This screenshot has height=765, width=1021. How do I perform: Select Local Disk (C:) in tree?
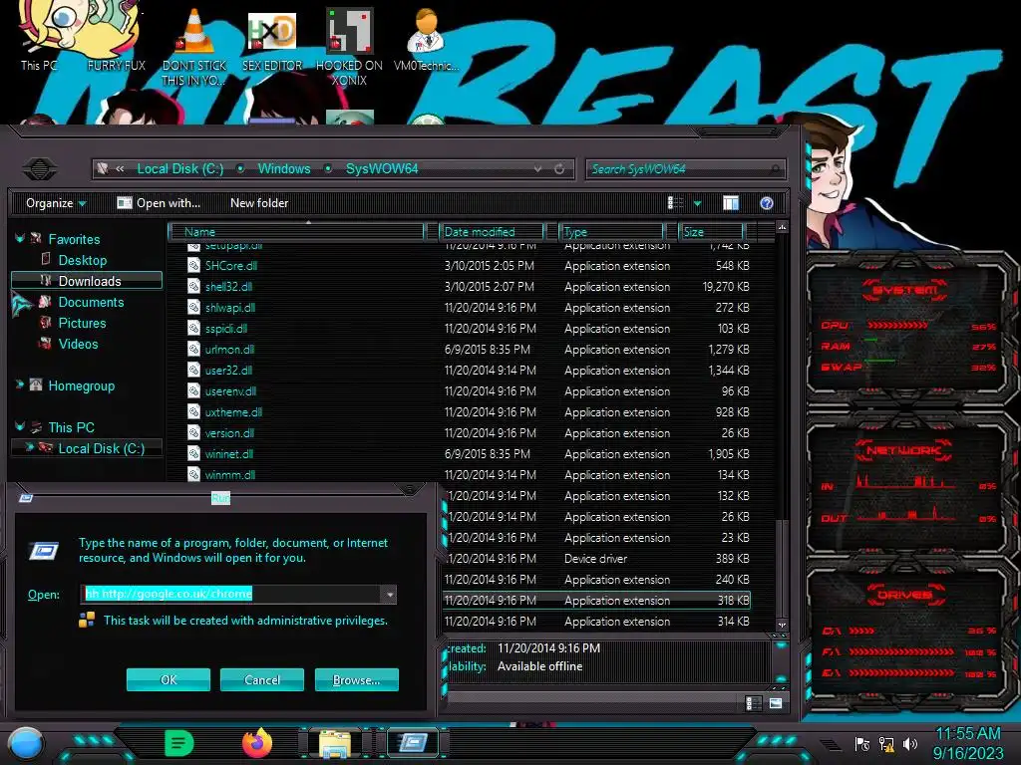(101, 448)
